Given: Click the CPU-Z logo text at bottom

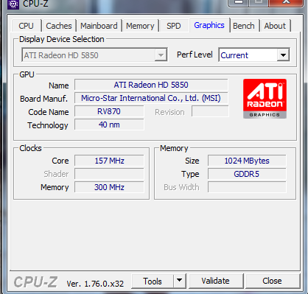Looking at the screenshot, I should click(x=35, y=282).
